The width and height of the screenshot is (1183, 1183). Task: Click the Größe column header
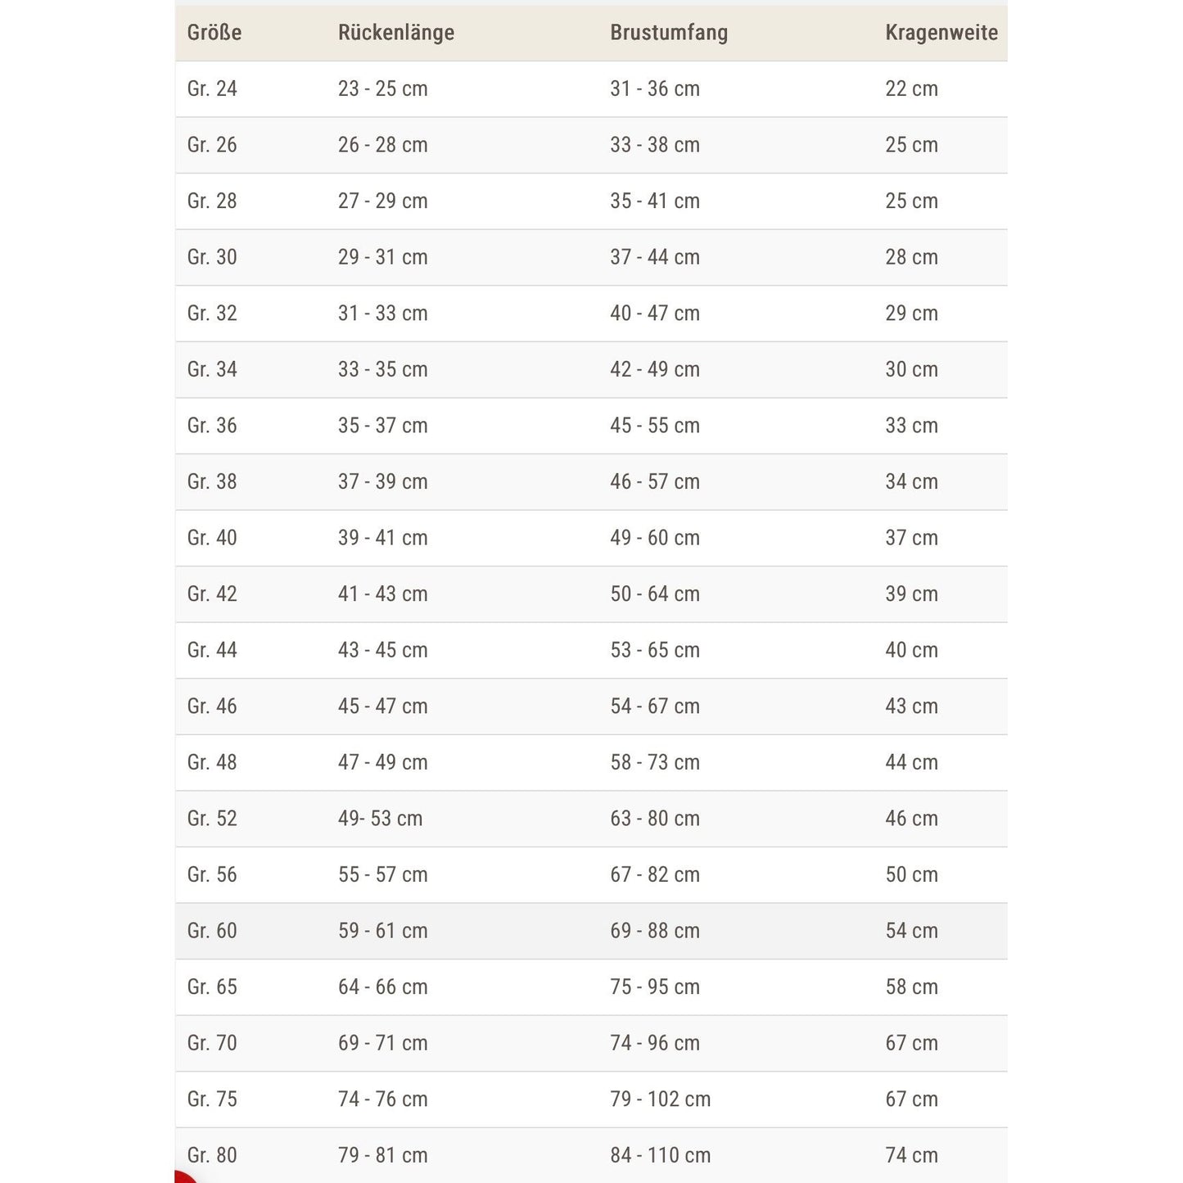click(214, 33)
